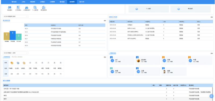The image size is (215, 101).
Task: Click rank badge number 6
Action: pyautogui.click(x=42, y=63)
